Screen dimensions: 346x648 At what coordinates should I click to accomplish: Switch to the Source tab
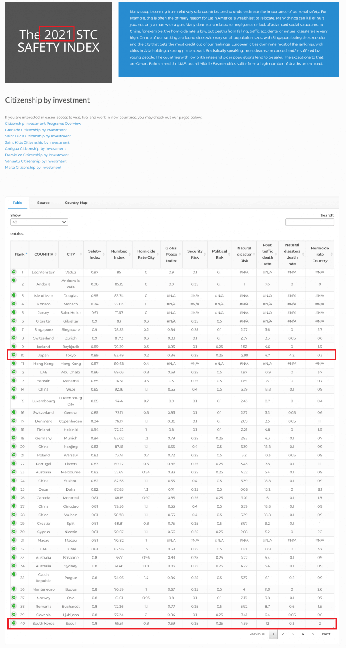43,203
